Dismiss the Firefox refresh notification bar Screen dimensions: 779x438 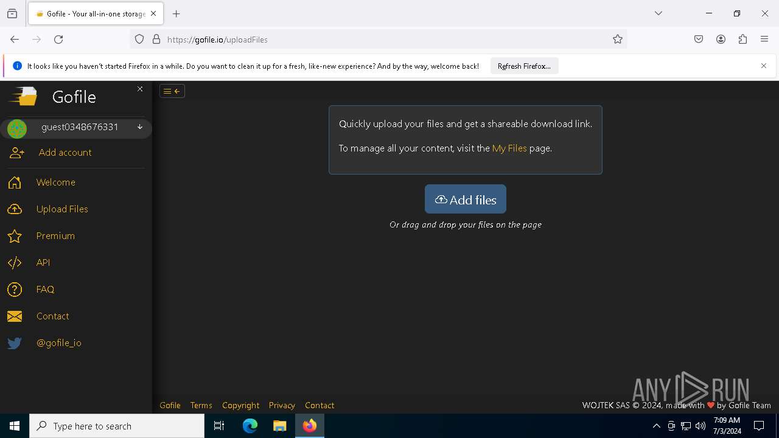point(764,66)
